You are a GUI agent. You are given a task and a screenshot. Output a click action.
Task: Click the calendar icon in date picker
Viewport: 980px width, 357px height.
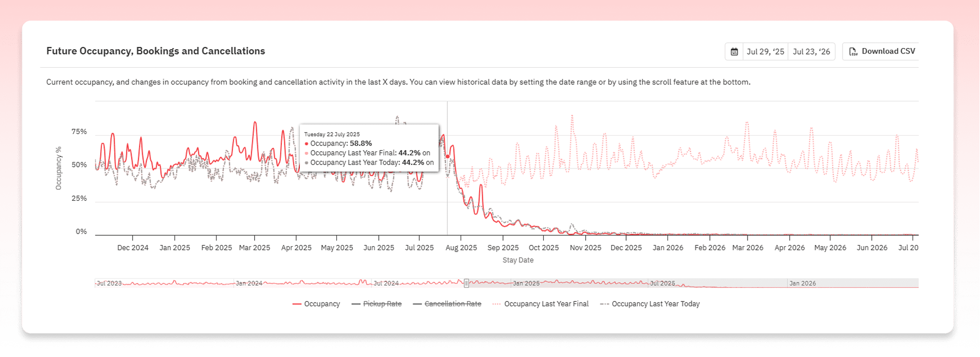coord(734,51)
